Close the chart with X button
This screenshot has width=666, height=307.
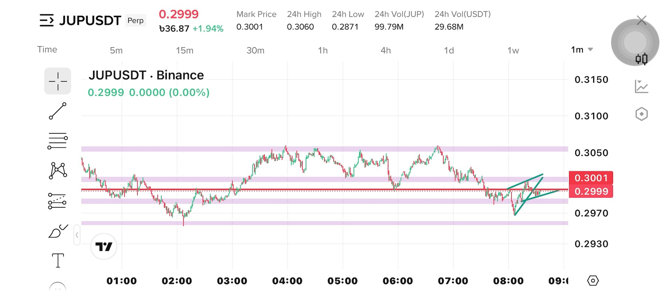pyautogui.click(x=642, y=20)
